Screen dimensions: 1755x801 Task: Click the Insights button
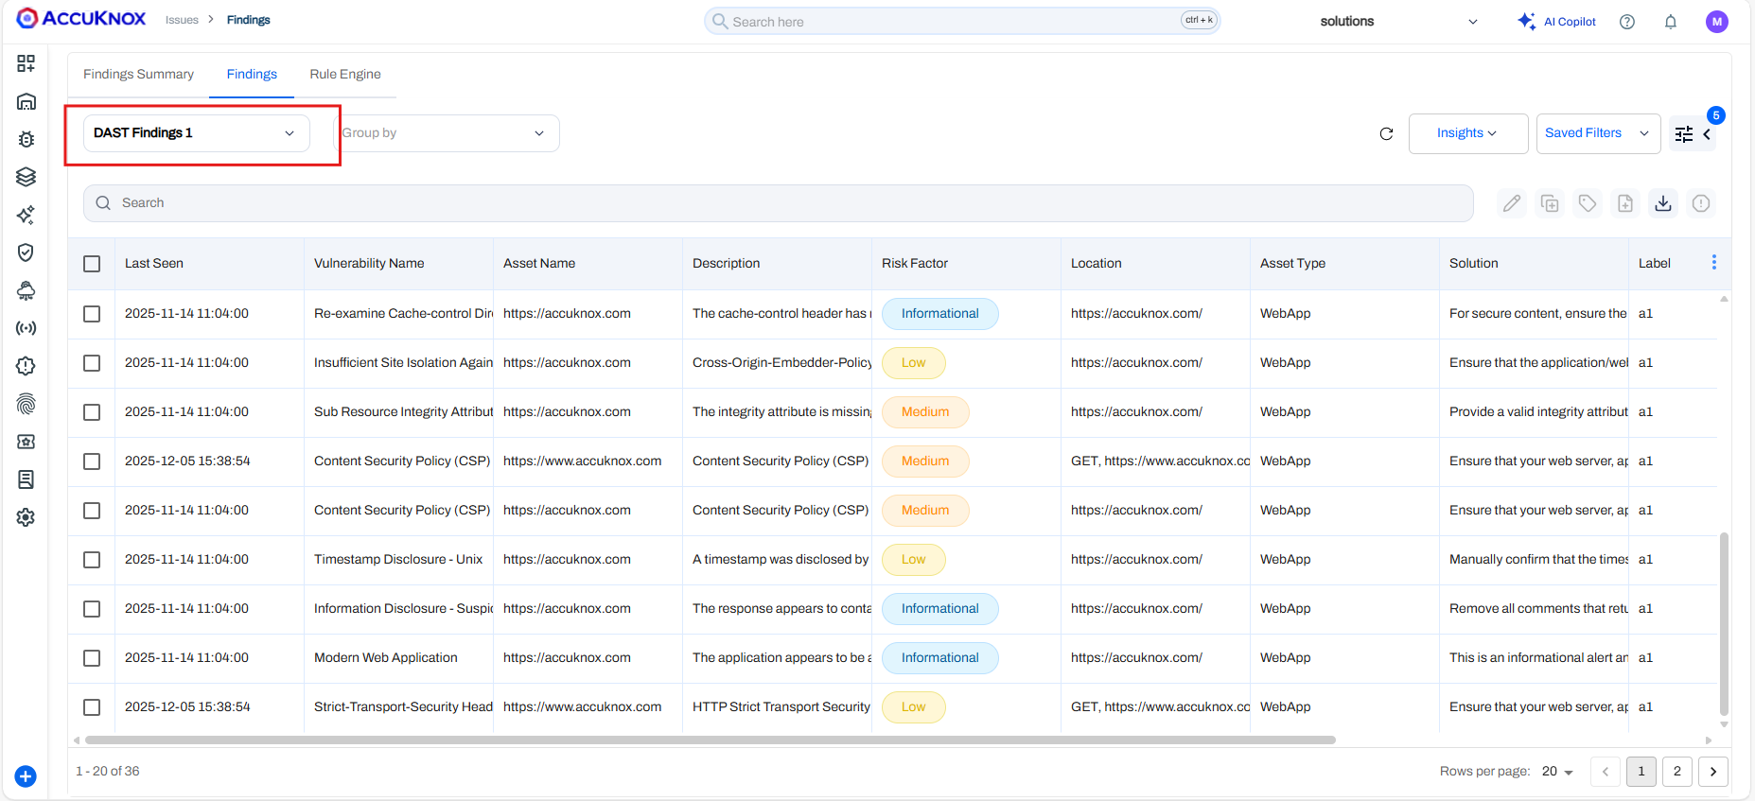pyautogui.click(x=1467, y=133)
